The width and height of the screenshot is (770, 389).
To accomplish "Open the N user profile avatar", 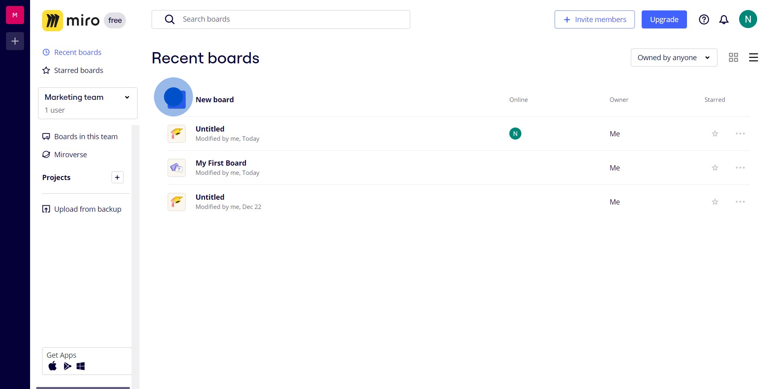I will [x=748, y=19].
